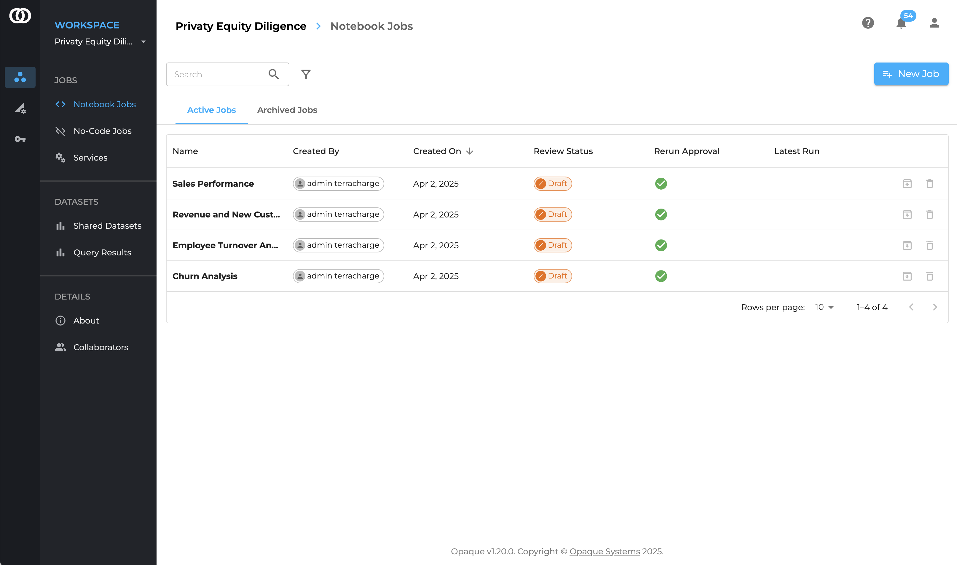Open the filter funnel icon
Image resolution: width=957 pixels, height=565 pixels.
tap(306, 74)
